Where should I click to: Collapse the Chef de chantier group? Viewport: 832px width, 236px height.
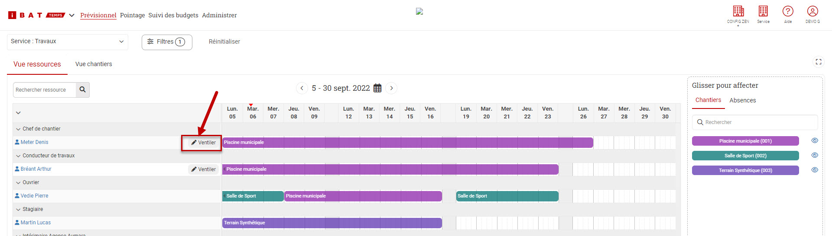pyautogui.click(x=18, y=129)
